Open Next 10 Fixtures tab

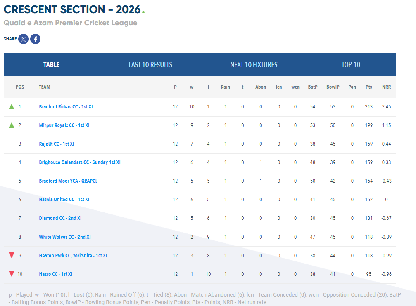254,65
